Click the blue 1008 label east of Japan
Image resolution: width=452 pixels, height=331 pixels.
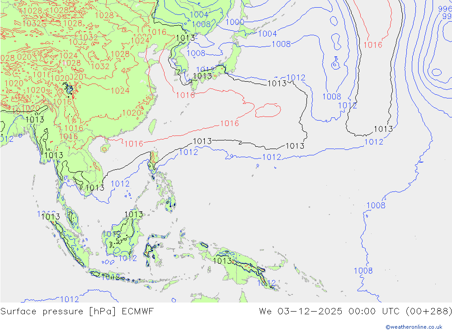point(281,44)
